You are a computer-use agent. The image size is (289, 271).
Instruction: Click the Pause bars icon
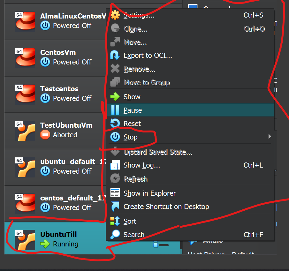[x=115, y=110]
